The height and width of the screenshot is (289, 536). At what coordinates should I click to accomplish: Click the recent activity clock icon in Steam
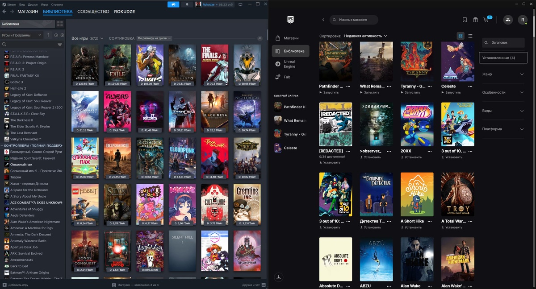click(56, 35)
